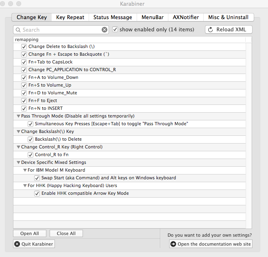Uncheck Change Delete to Backslash
This screenshot has height=257, width=268.
24,46
